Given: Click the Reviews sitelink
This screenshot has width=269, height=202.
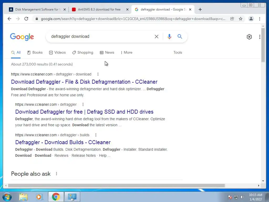Looking at the screenshot, I should (x=61, y=155).
